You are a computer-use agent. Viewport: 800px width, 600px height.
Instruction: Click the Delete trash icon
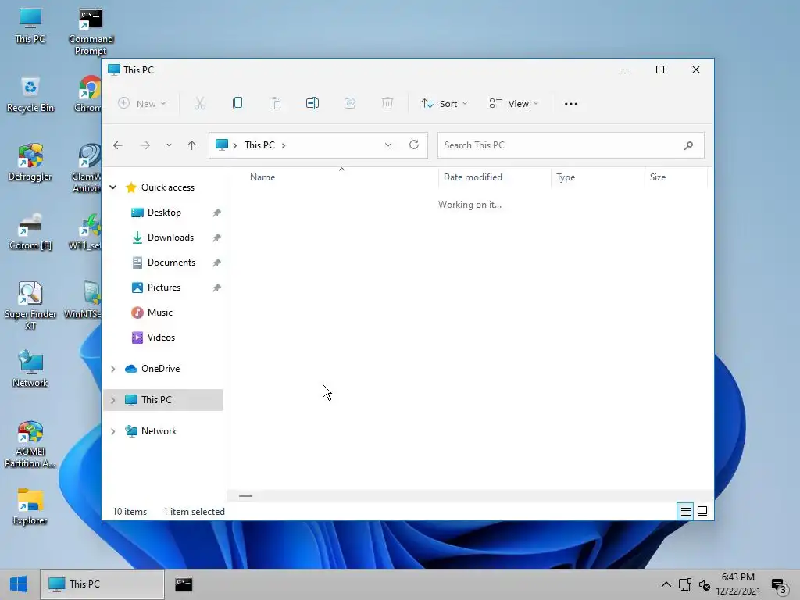387,104
